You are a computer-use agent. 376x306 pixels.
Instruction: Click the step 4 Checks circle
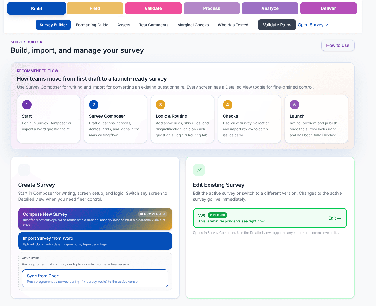click(x=228, y=105)
